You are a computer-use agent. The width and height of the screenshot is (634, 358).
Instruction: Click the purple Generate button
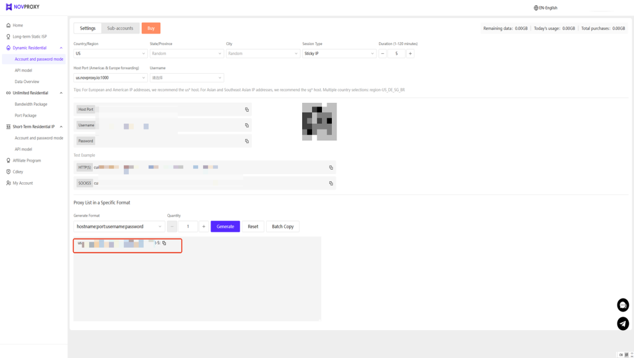tap(225, 227)
